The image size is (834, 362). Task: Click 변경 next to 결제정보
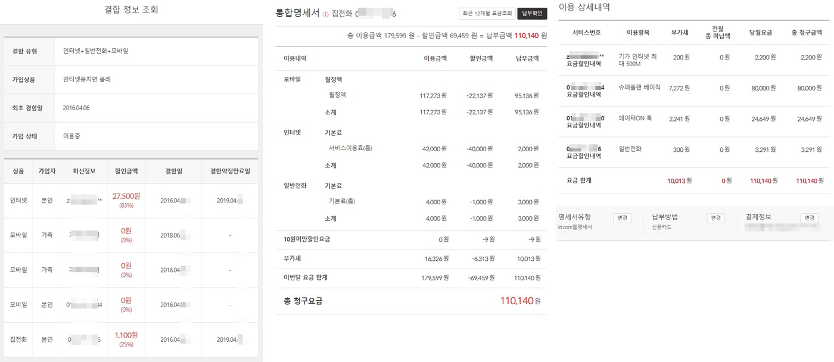[x=809, y=218]
